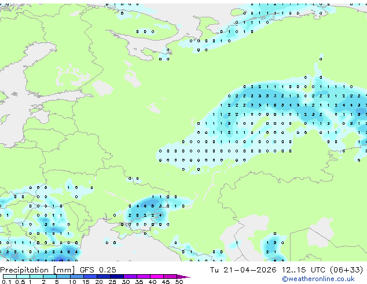The width and height of the screenshot is (367, 284).
Task: Select the forecast date 'Tu 21-04-2026' text
Action: coord(243,270)
